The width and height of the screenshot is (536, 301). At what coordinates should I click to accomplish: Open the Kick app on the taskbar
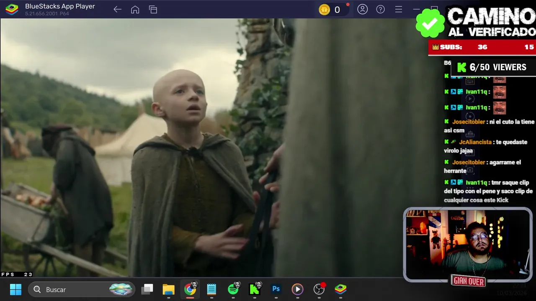[255, 289]
